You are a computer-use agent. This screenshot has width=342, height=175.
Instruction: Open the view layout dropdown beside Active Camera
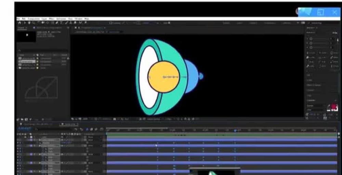pyautogui.click(x=168, y=119)
